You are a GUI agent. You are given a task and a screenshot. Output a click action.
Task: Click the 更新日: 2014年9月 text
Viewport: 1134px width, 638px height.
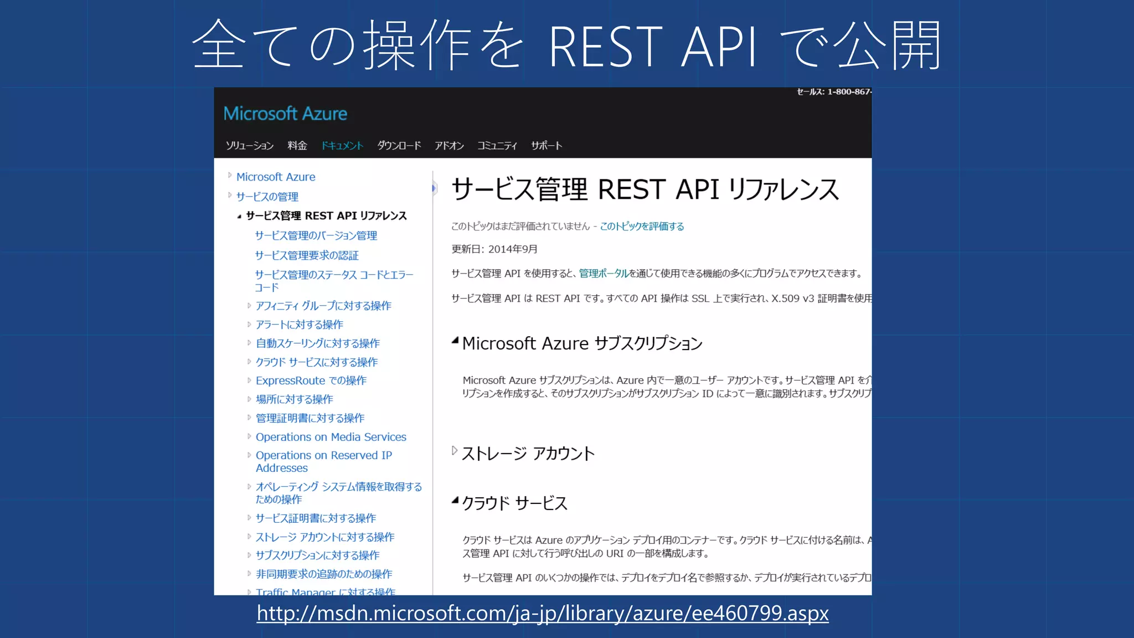494,249
